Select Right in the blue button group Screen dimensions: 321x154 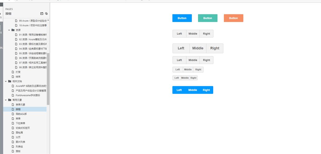coord(206,90)
